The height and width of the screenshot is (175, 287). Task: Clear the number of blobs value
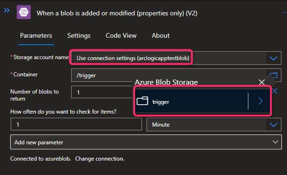[275, 91]
